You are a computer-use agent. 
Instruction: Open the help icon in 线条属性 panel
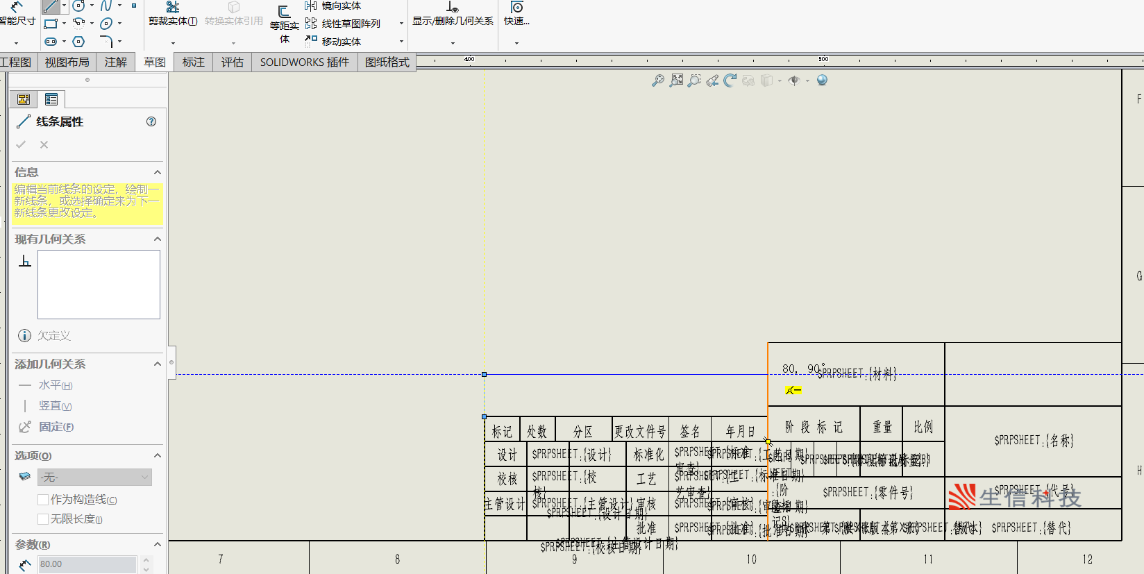pos(151,121)
